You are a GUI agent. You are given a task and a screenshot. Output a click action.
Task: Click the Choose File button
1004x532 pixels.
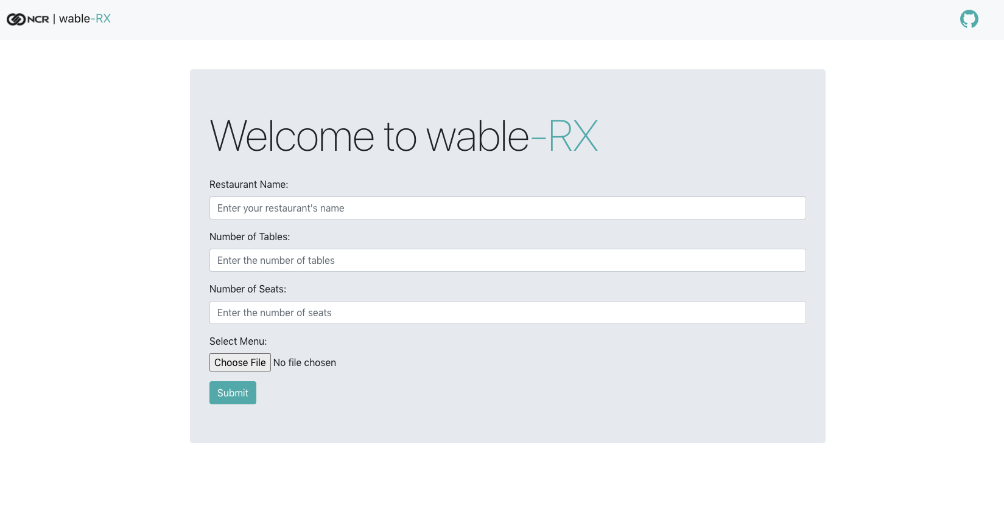click(x=240, y=362)
